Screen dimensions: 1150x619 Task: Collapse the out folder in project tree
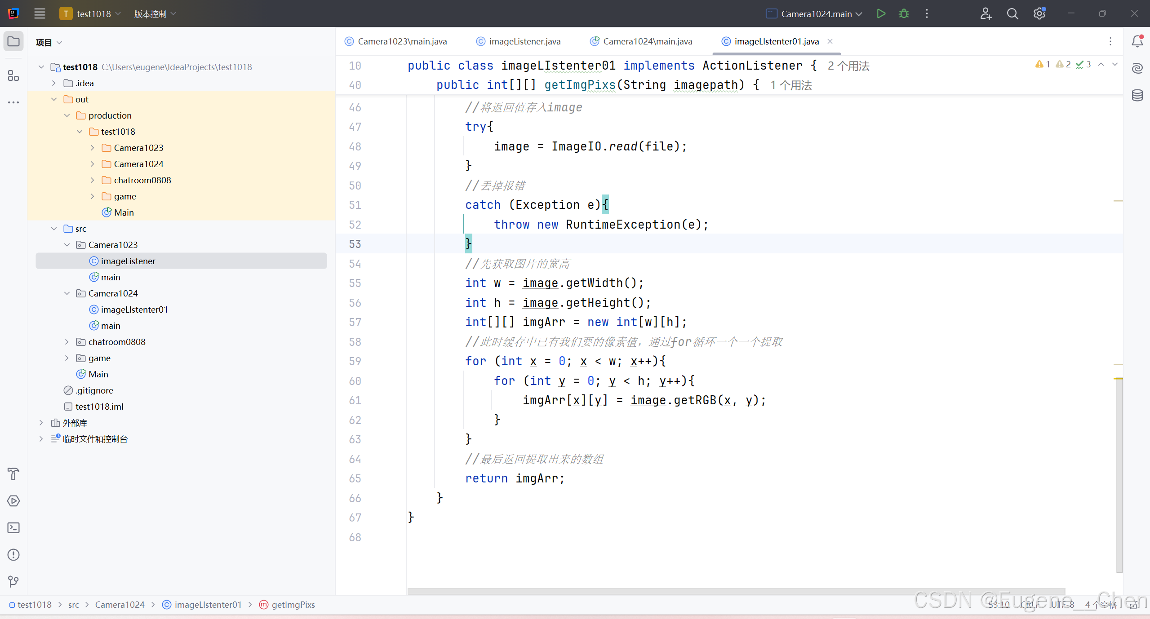(x=54, y=99)
